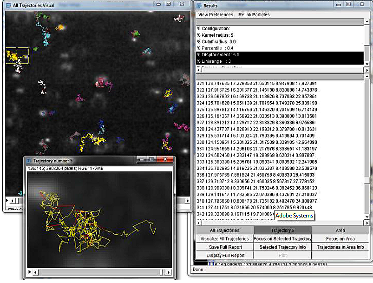Click play icon in Trajectory number 5 window
Viewport: 373px width, 283px height.
coord(30,271)
